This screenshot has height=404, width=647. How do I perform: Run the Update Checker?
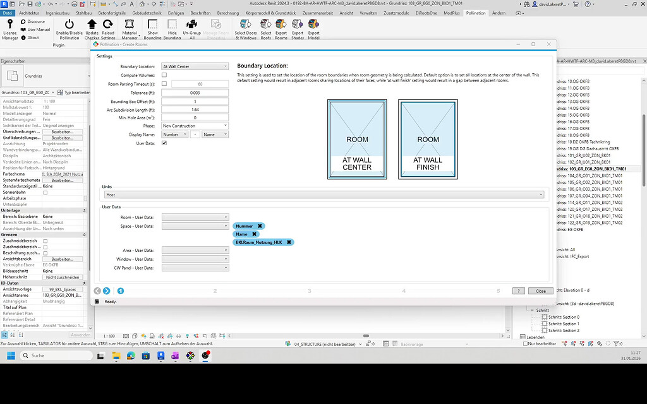click(x=92, y=29)
